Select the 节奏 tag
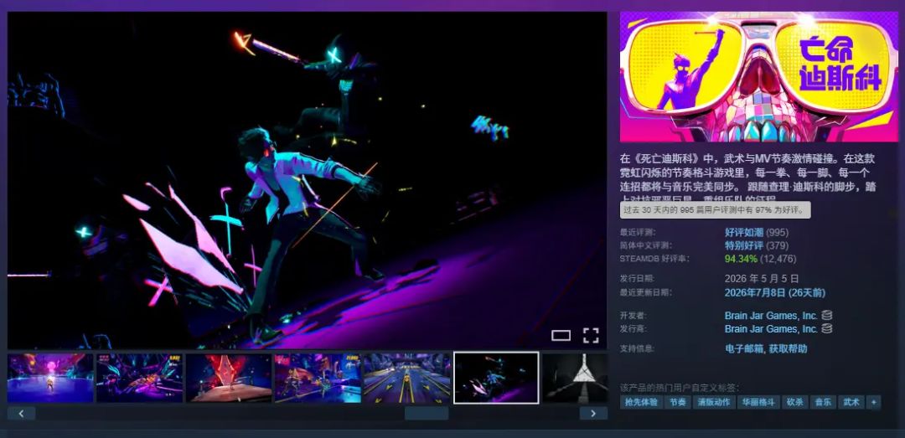905x438 pixels. pyautogui.click(x=678, y=402)
